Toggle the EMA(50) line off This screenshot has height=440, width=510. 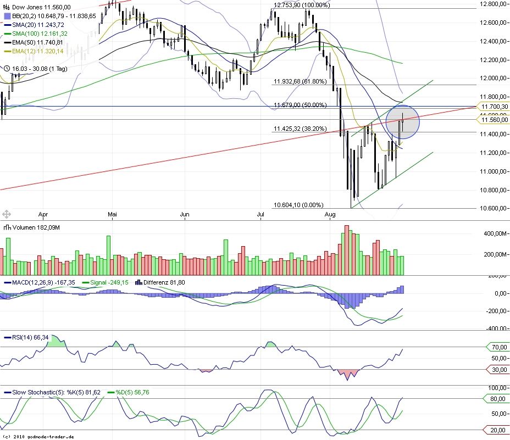7,43
